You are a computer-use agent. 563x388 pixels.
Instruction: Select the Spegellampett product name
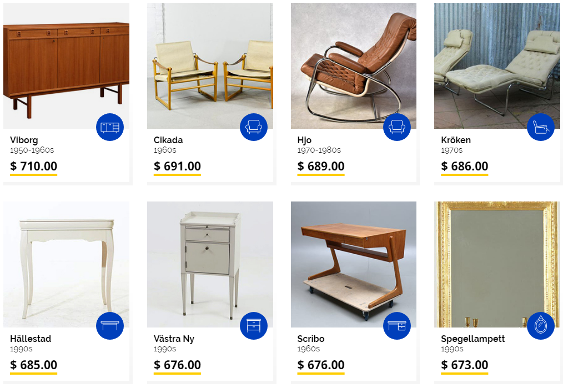coord(473,339)
